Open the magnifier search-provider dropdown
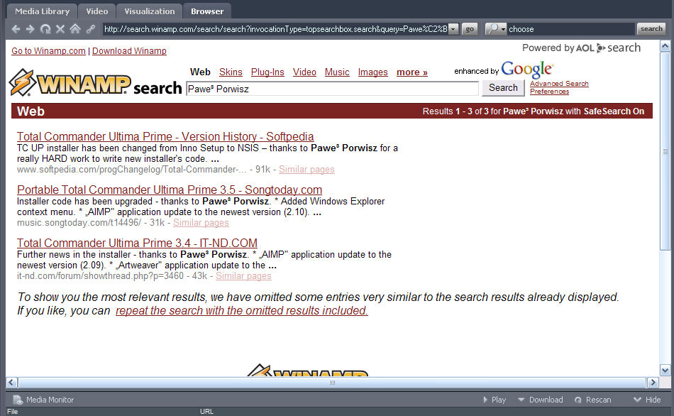 click(496, 29)
